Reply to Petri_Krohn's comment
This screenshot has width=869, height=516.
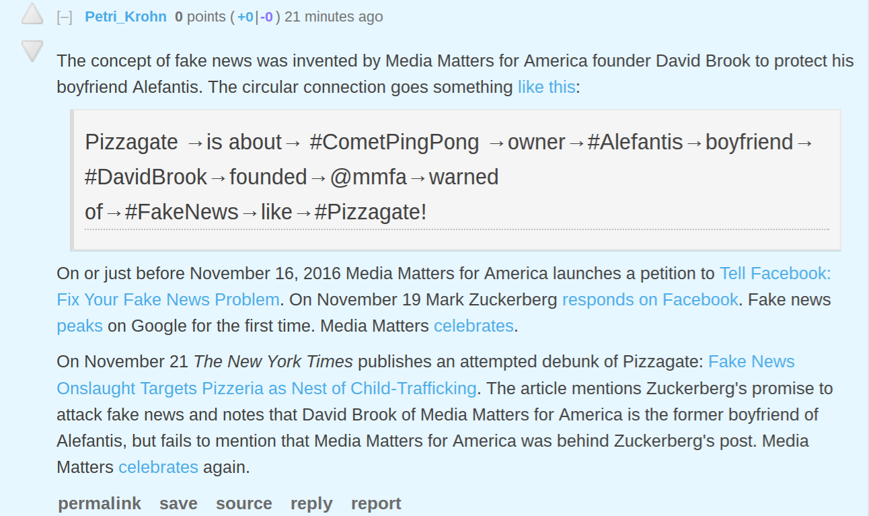(311, 503)
